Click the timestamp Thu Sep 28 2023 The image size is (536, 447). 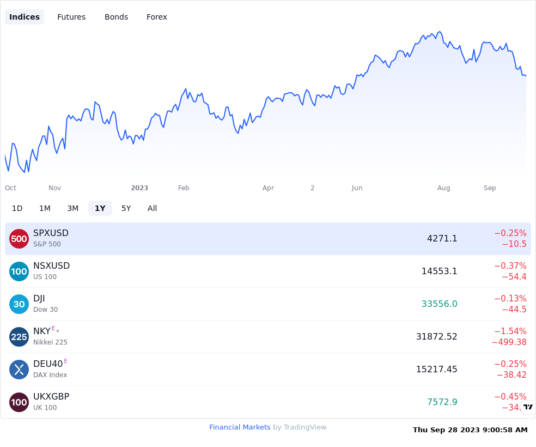[x=471, y=430]
